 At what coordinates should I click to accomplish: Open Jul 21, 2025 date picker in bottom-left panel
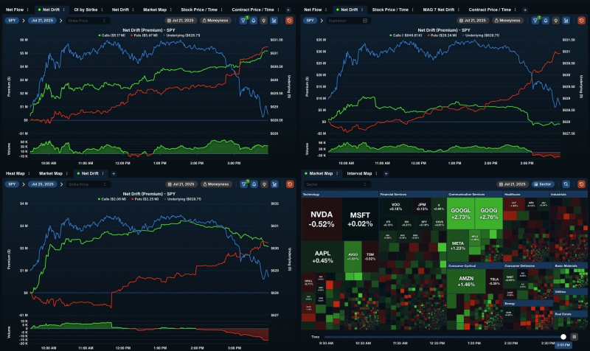tap(181, 184)
